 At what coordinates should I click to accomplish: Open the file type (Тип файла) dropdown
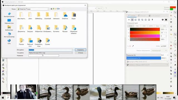coord(72,53)
